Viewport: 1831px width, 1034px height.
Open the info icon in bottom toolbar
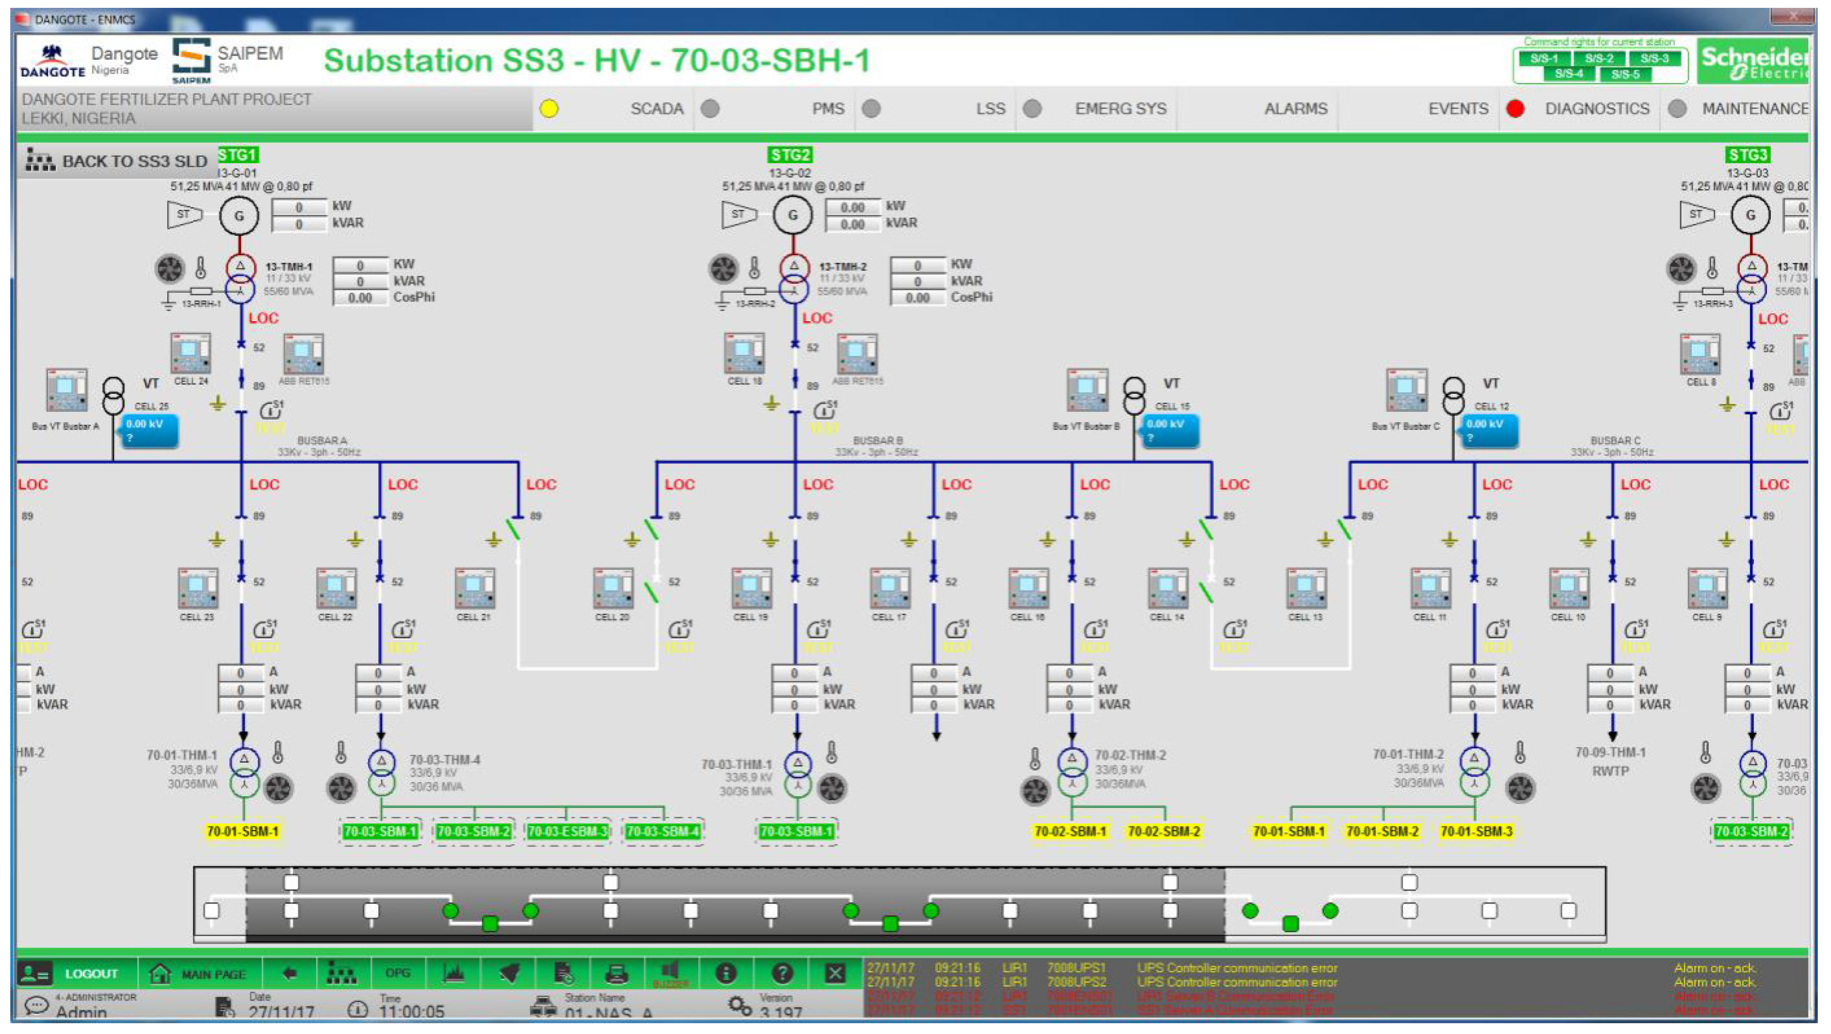[726, 974]
